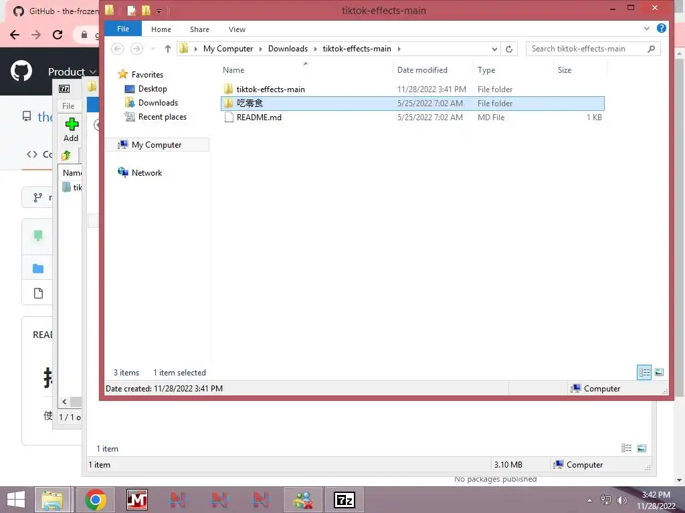685x513 pixels.
Task: Open Explorer help question mark
Action: pyautogui.click(x=662, y=28)
